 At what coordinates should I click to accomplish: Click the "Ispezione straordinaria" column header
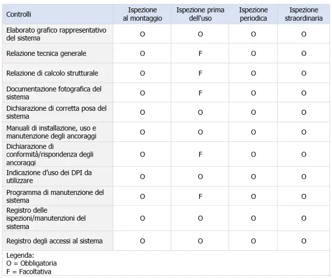point(303,14)
